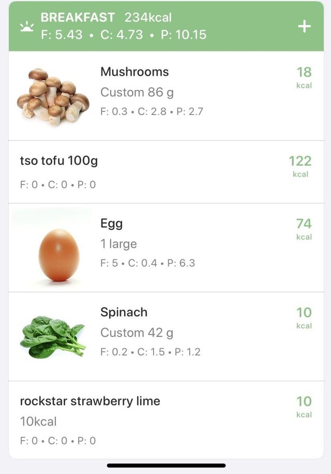Screen dimensions: 331x474
Task: Tap breakfast macro totals F: 5.43 line
Action: [124, 35]
